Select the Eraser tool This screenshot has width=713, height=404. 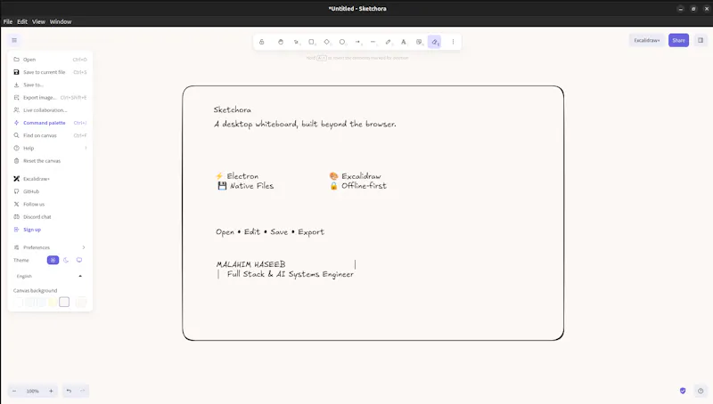(434, 42)
